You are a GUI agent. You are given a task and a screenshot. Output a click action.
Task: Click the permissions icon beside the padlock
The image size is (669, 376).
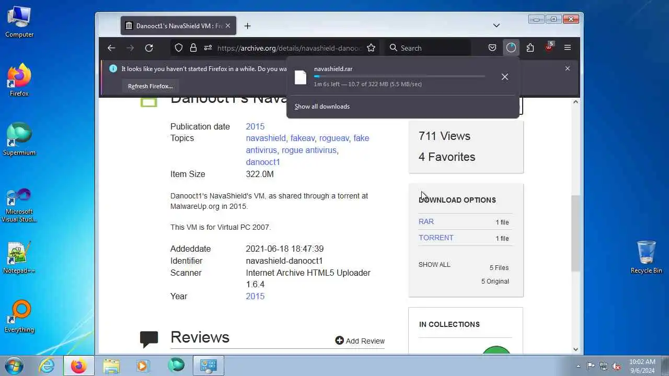(x=207, y=48)
